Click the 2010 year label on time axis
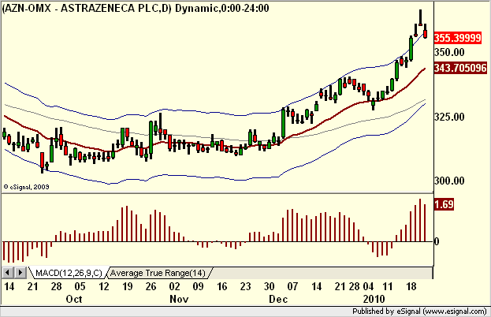This screenshot has height=317, width=491. click(x=374, y=299)
